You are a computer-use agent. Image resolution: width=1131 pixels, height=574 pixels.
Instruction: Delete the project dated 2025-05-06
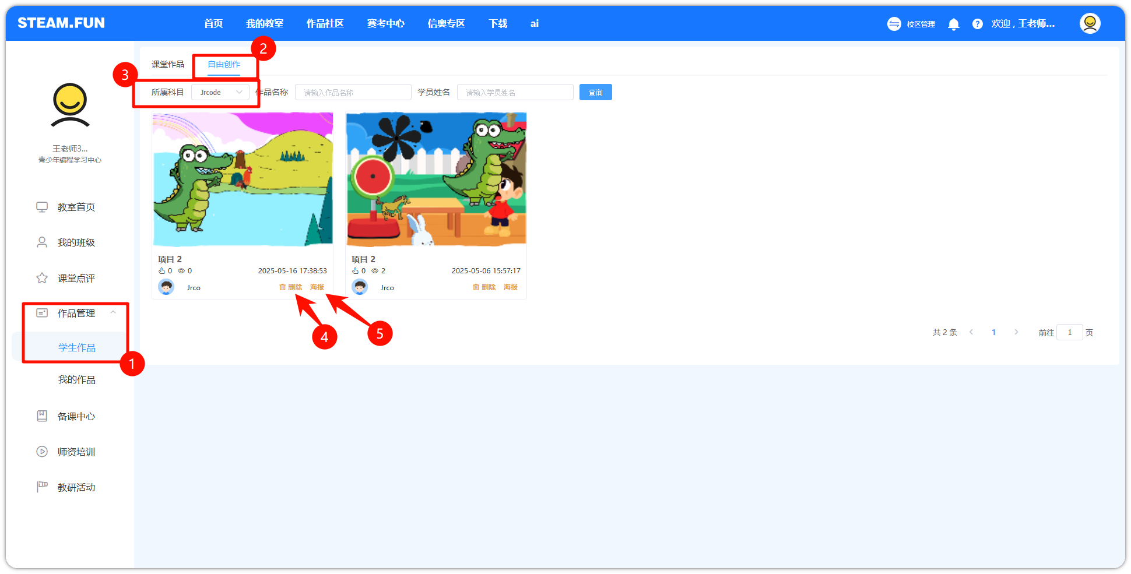pos(484,287)
